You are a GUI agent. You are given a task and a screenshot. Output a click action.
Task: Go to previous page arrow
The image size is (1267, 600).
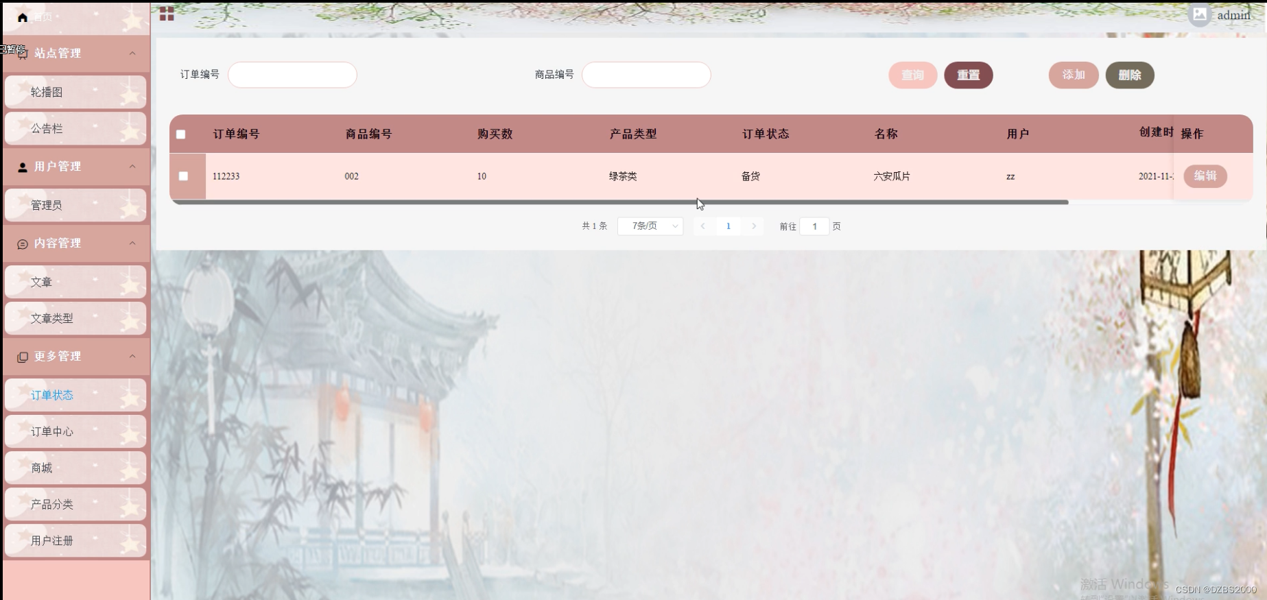(703, 226)
